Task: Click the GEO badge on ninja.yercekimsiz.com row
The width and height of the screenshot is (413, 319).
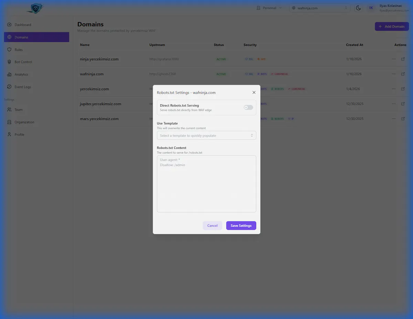Action: [x=261, y=59]
